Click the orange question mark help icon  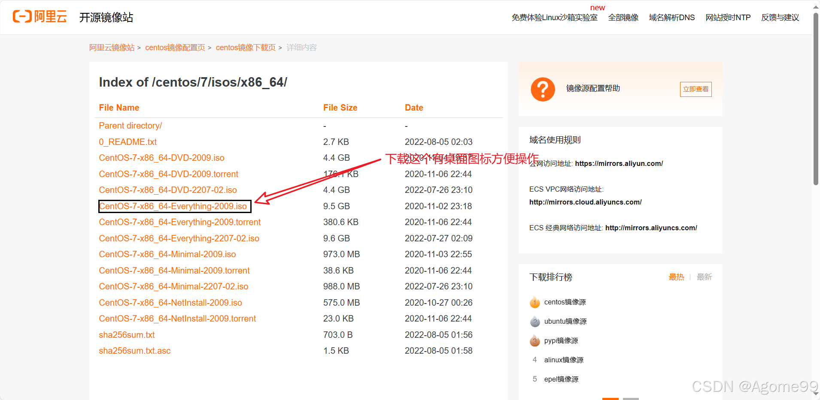542,89
